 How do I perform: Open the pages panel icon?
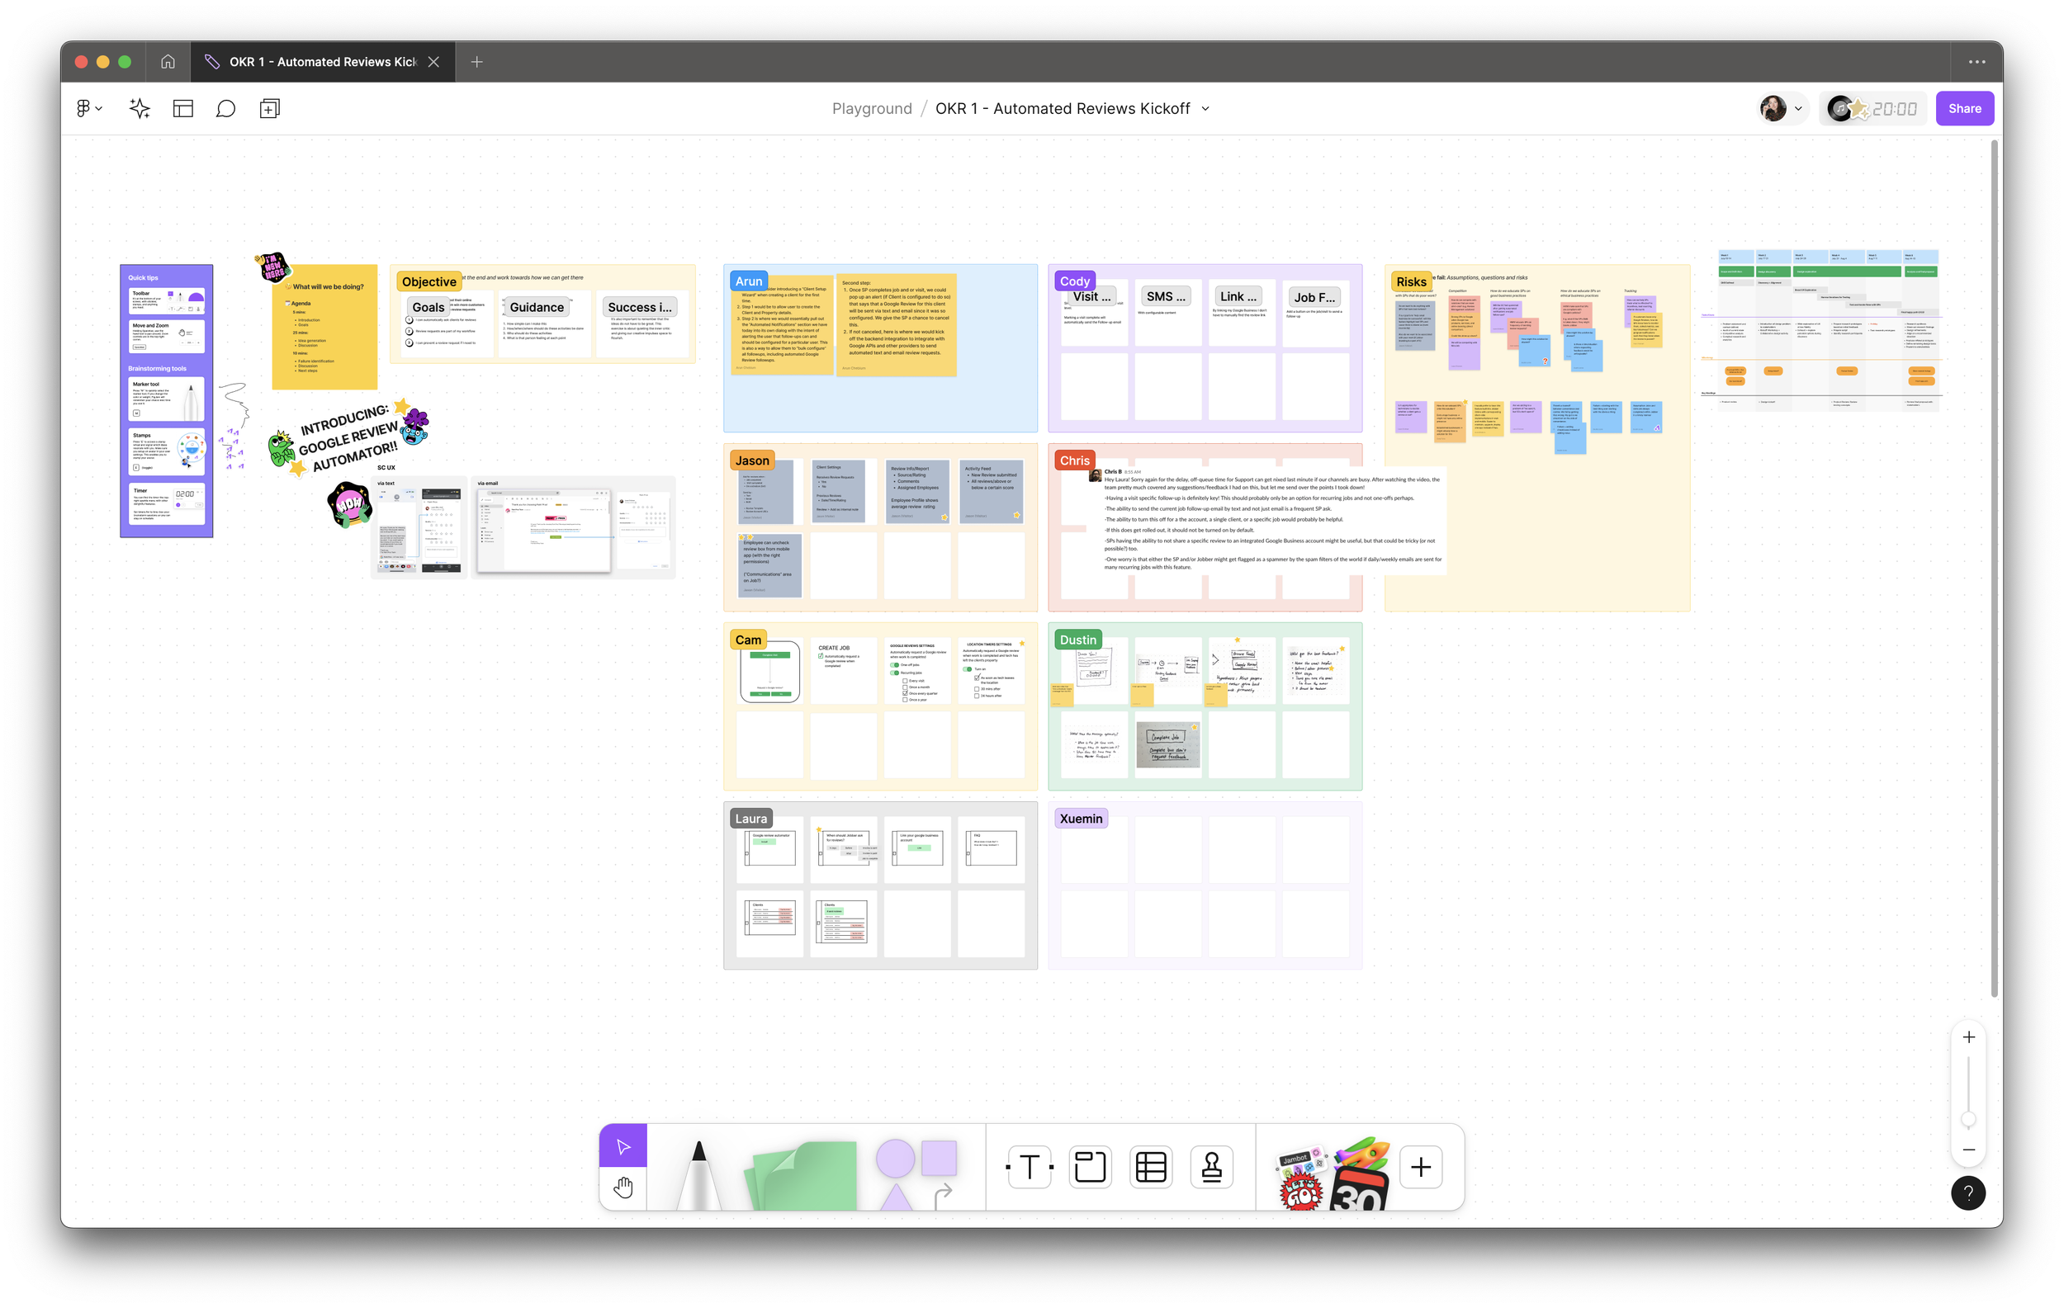click(269, 109)
